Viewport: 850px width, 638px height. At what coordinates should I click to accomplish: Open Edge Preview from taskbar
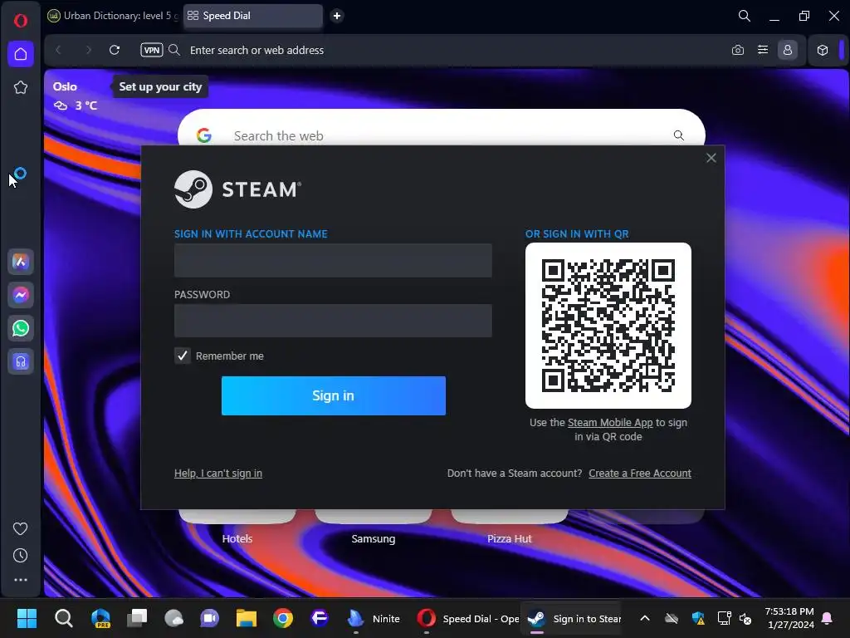point(100,618)
